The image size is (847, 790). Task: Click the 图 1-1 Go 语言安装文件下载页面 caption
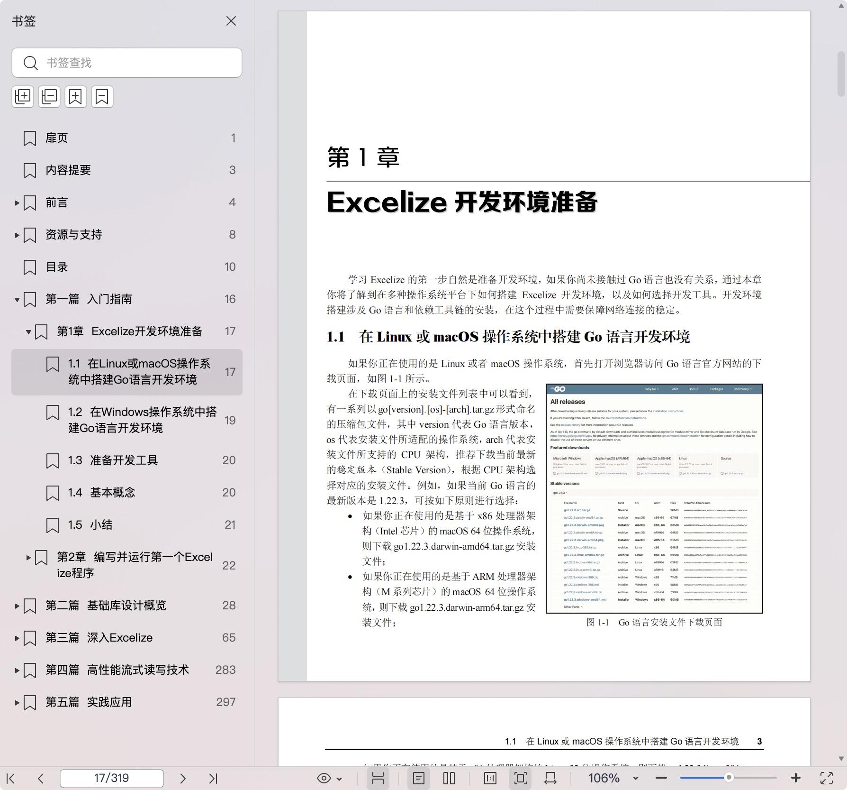(654, 623)
